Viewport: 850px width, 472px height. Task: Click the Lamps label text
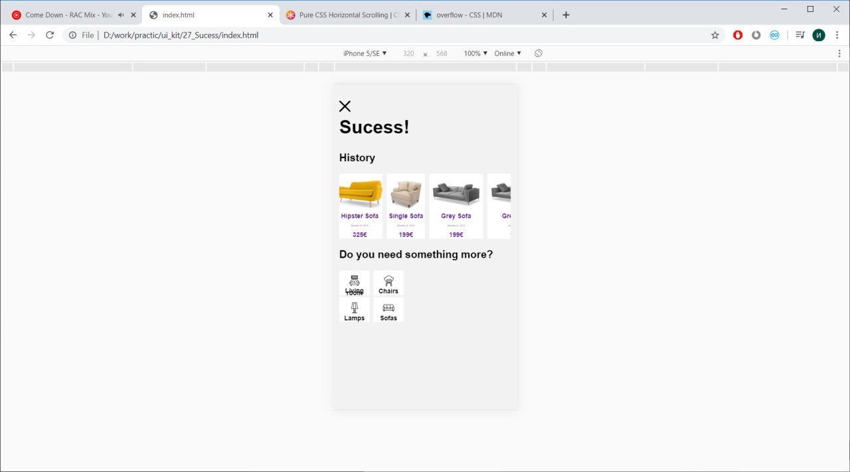point(355,318)
